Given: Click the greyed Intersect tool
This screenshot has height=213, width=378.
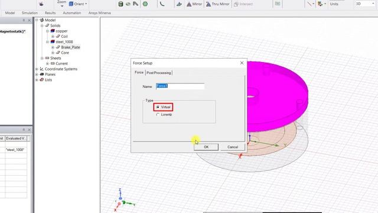Looking at the screenshot, I should [243, 4].
